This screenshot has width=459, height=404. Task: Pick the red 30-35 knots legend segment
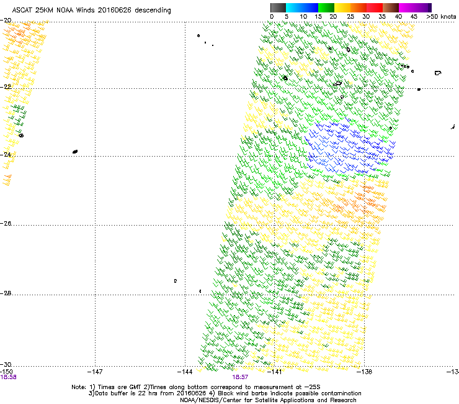click(x=375, y=7)
